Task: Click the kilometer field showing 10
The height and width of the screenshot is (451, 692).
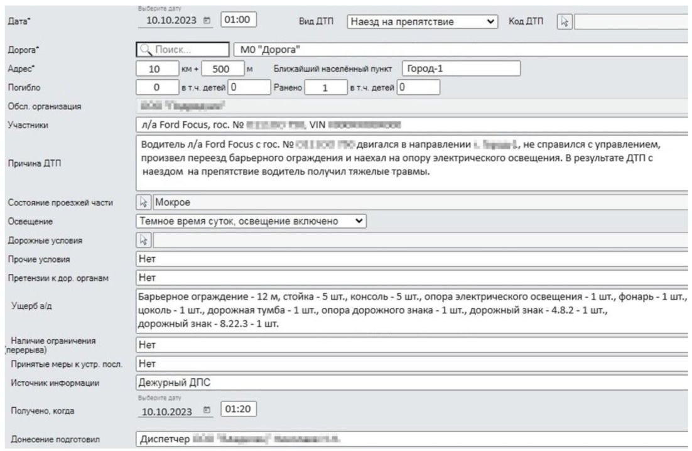Action: 157,69
